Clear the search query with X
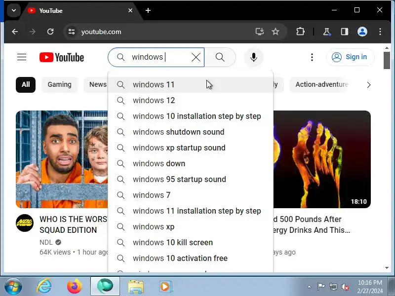 point(196,57)
